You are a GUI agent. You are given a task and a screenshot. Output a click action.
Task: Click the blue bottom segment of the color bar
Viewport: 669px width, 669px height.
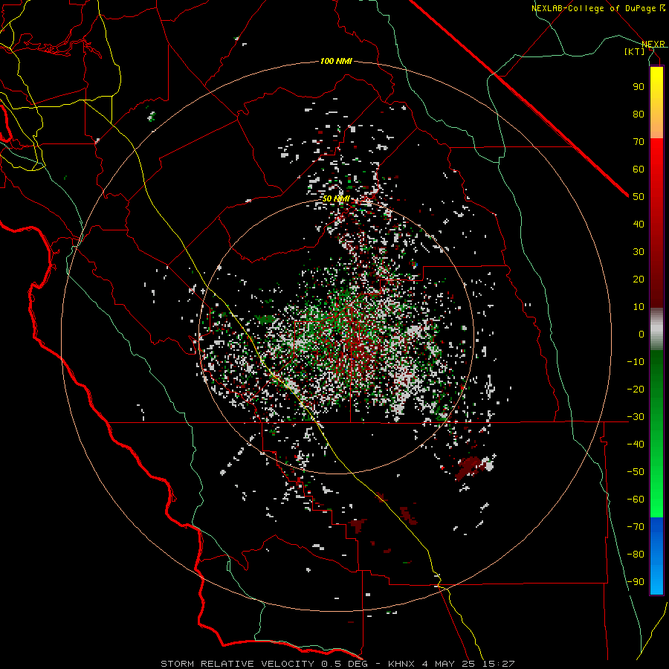[x=656, y=556]
